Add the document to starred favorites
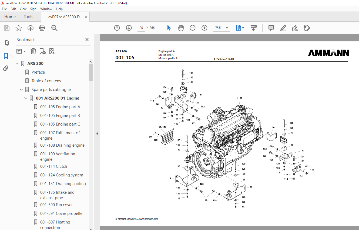The width and height of the screenshot is (359, 230). tap(18, 28)
